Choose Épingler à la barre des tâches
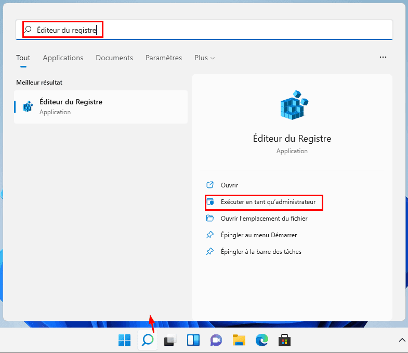The width and height of the screenshot is (408, 353). click(x=261, y=252)
